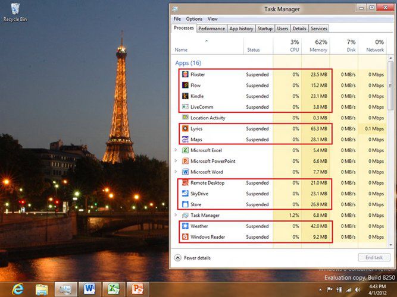Click the LiveComm app icon
The width and height of the screenshot is (397, 297).
185,107
